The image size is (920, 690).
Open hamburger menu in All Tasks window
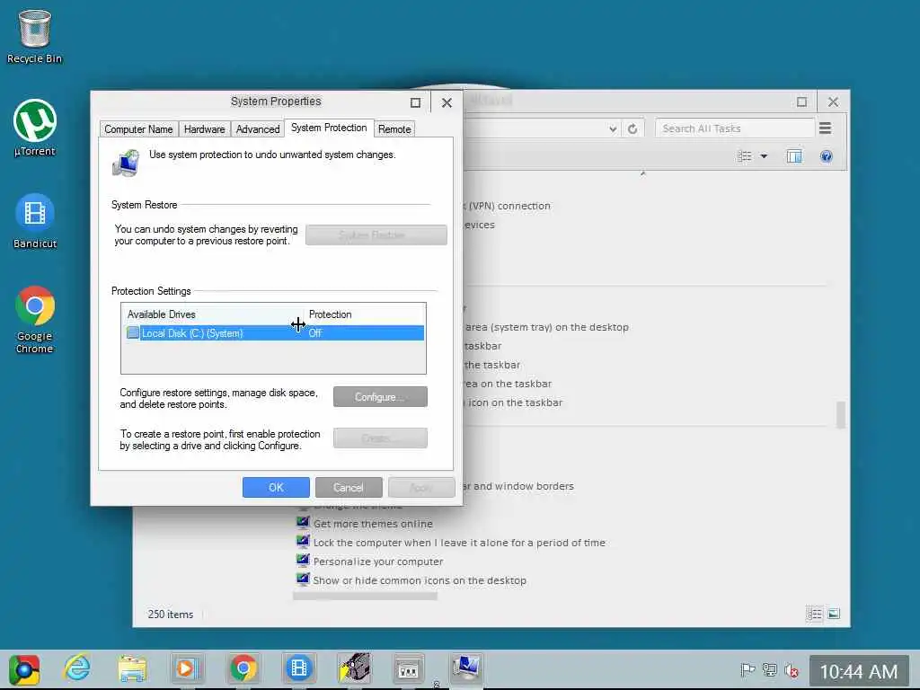click(825, 128)
